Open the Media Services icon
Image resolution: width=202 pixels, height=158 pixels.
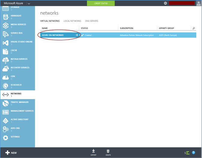tap(5, 26)
